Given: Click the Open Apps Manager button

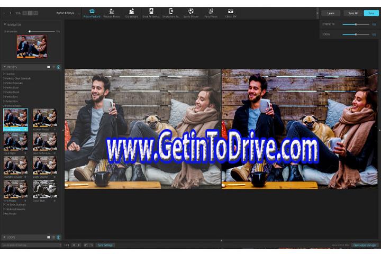Looking at the screenshot, I should [365, 245].
